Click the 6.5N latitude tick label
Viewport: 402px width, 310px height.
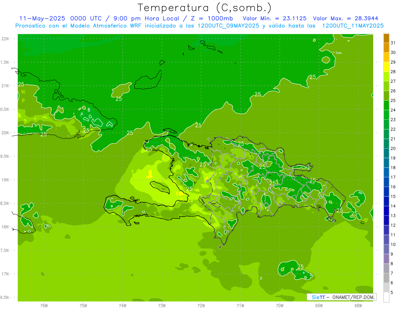5,297
